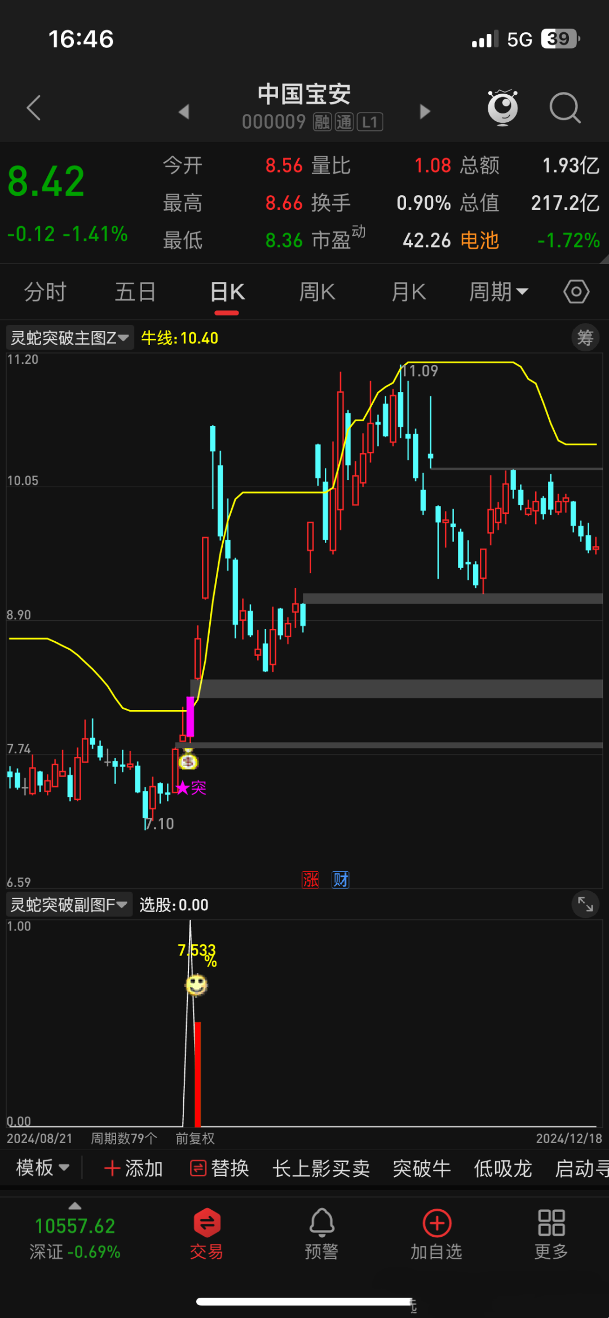The width and height of the screenshot is (609, 1318).
Task: Tap 换手 0.90% value
Action: tap(423, 202)
